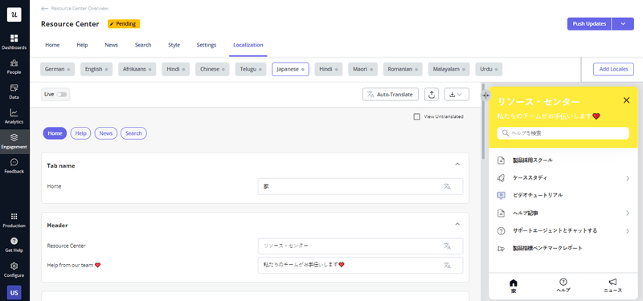Open Configure settings in sidebar

click(x=14, y=270)
